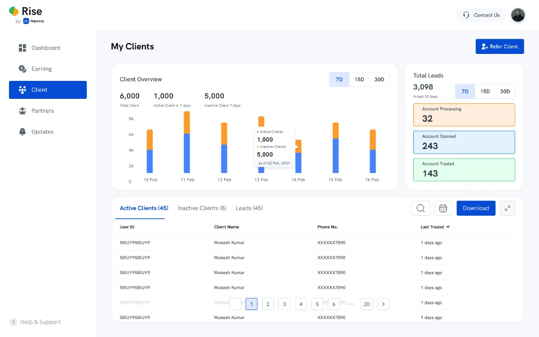This screenshot has height=337, width=539.
Task: Click the 14 Feb chart bar
Action: 298,156
